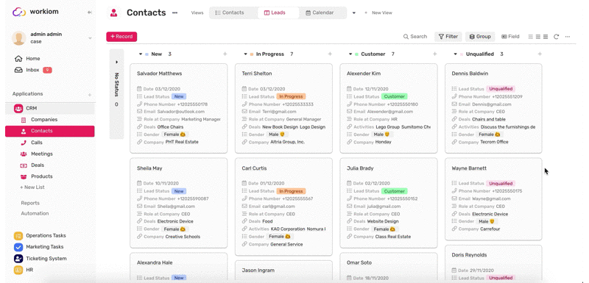Open the Sheila May contact card

coord(178,203)
